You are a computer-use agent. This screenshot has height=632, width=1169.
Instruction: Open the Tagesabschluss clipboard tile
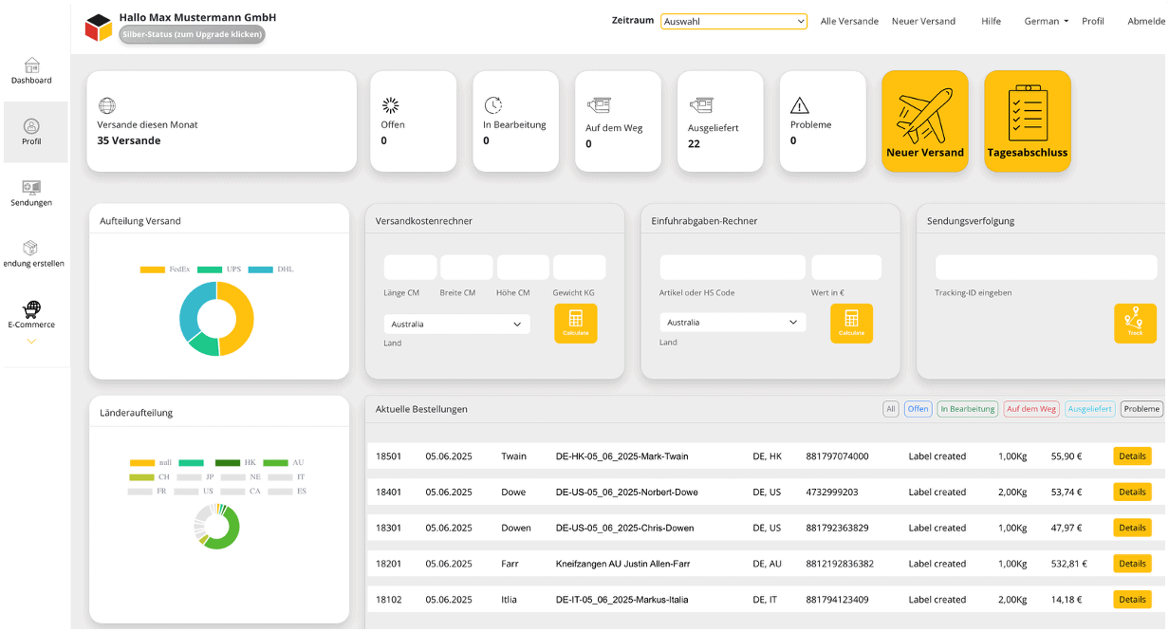(x=1027, y=121)
